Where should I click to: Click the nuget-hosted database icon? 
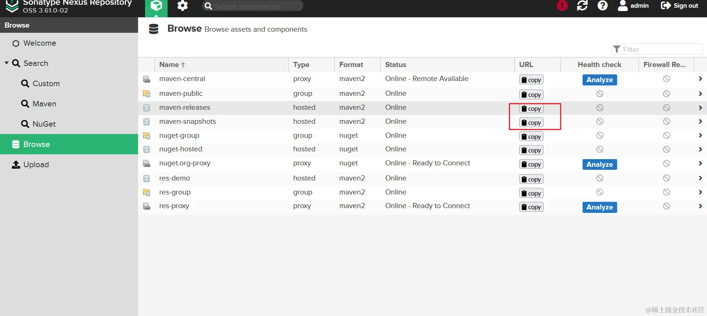[x=147, y=150]
